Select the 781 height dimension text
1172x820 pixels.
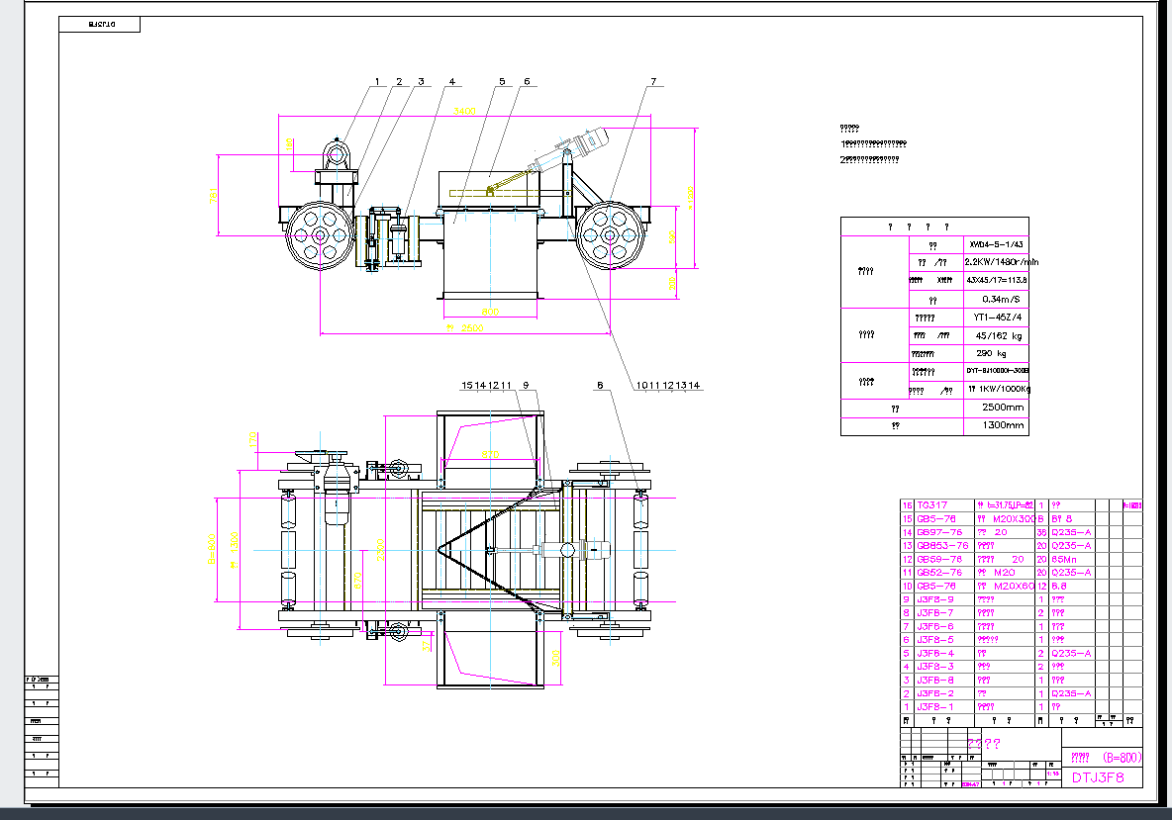point(212,197)
